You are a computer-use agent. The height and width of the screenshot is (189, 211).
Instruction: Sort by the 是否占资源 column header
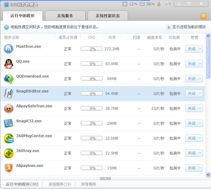[68, 38]
